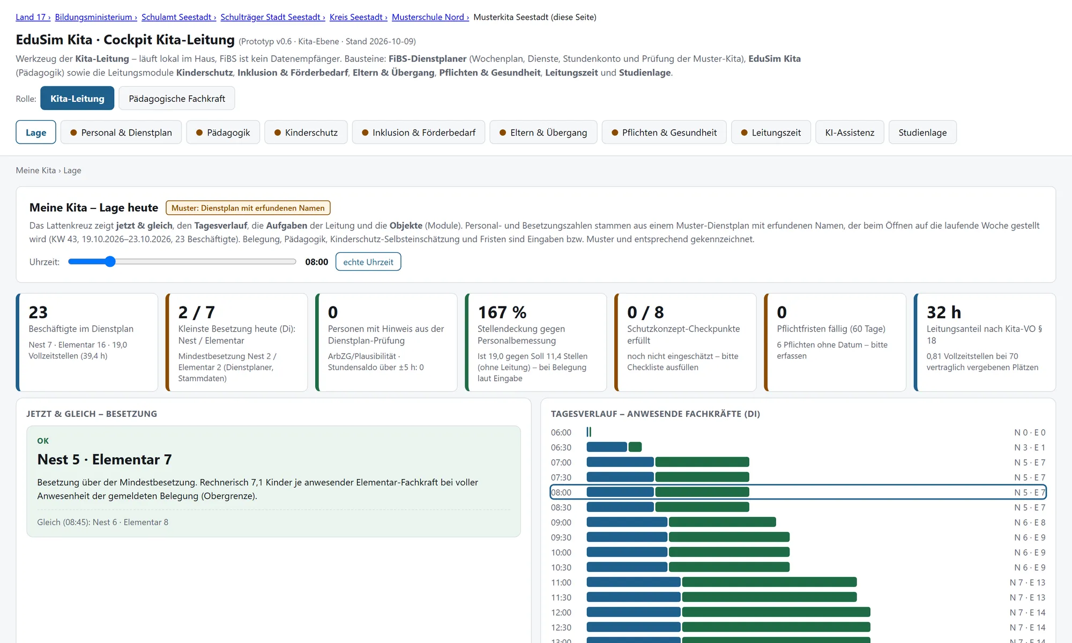Viewport: 1072px width, 643px height.
Task: Open Schulamt Seestadt breadcrumb link
Action: (178, 17)
